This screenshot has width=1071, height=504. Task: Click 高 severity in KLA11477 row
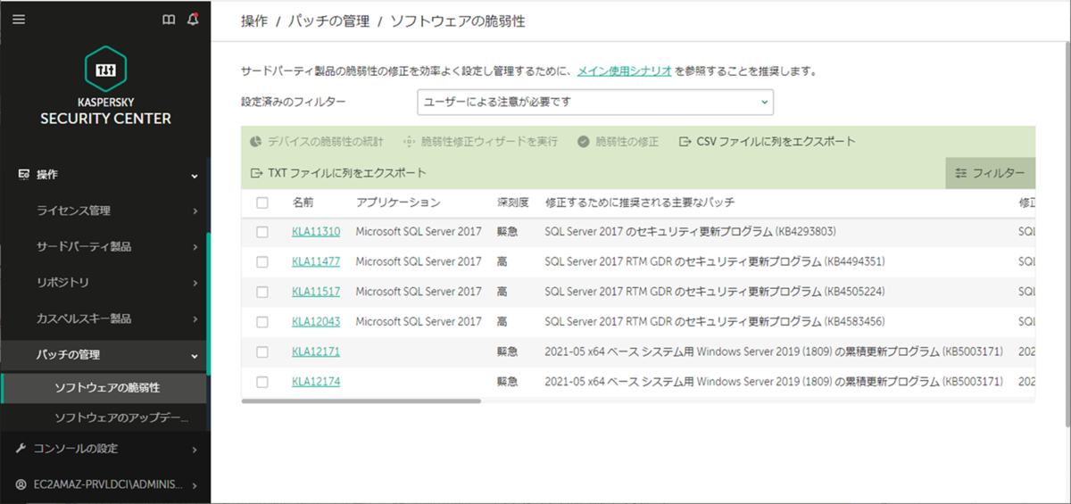point(502,261)
